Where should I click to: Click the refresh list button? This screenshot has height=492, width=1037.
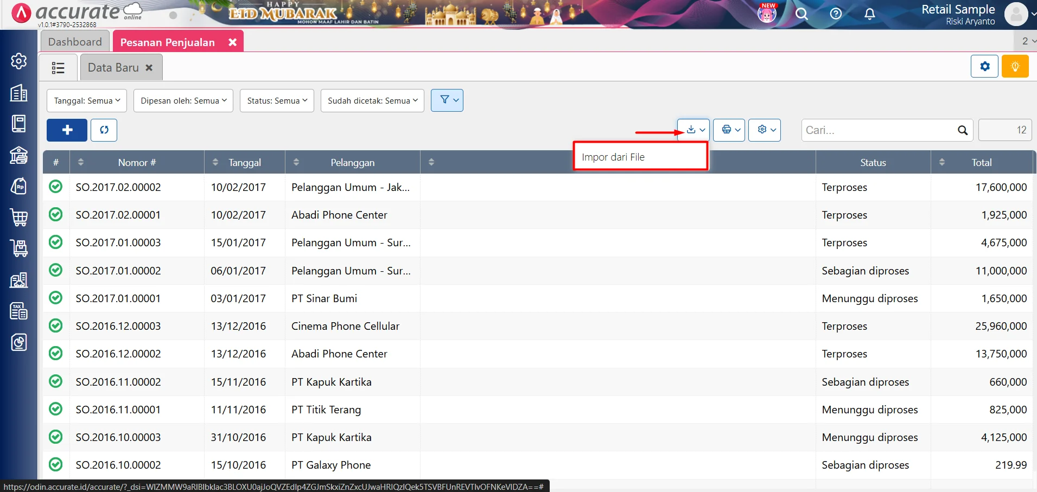pos(104,130)
